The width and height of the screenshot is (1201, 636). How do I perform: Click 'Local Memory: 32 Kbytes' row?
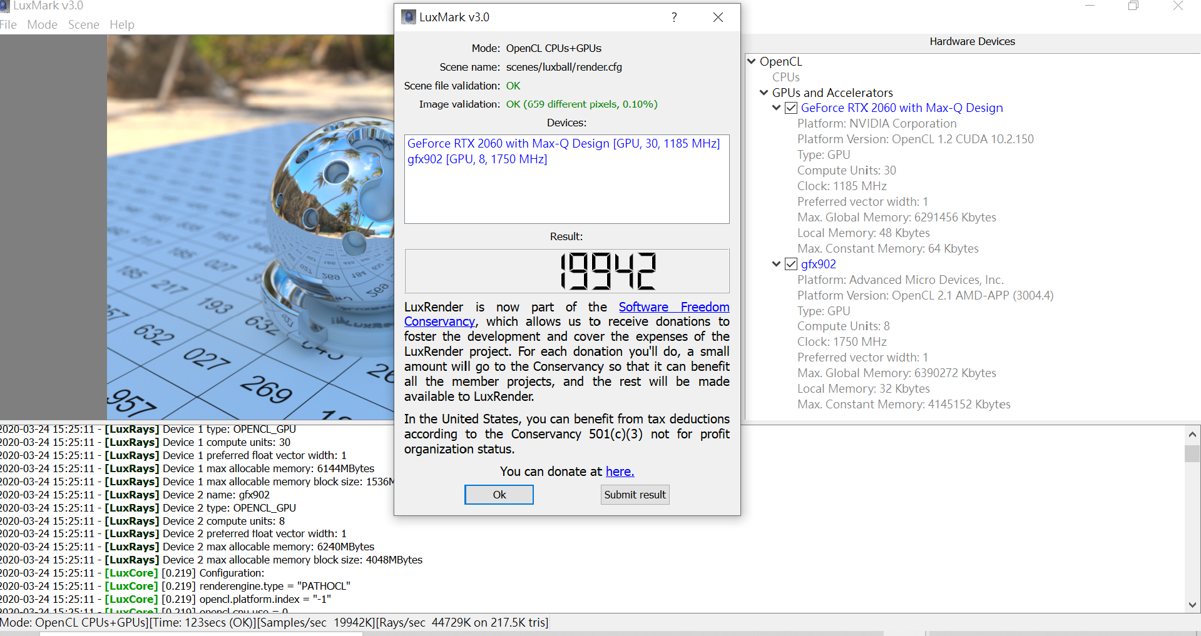point(864,389)
